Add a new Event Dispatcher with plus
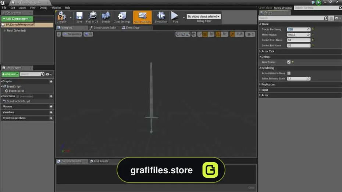 (51, 118)
